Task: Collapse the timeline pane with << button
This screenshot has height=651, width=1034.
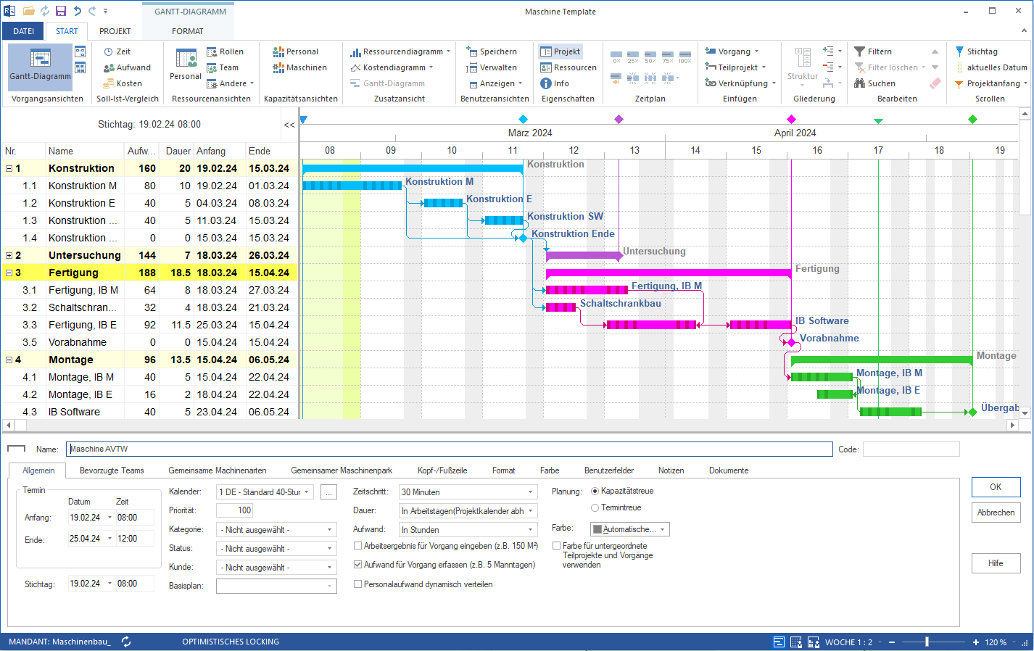Action: pos(289,125)
